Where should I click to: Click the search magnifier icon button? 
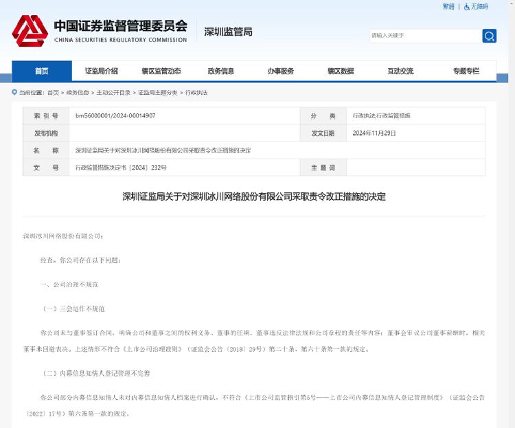(489, 36)
